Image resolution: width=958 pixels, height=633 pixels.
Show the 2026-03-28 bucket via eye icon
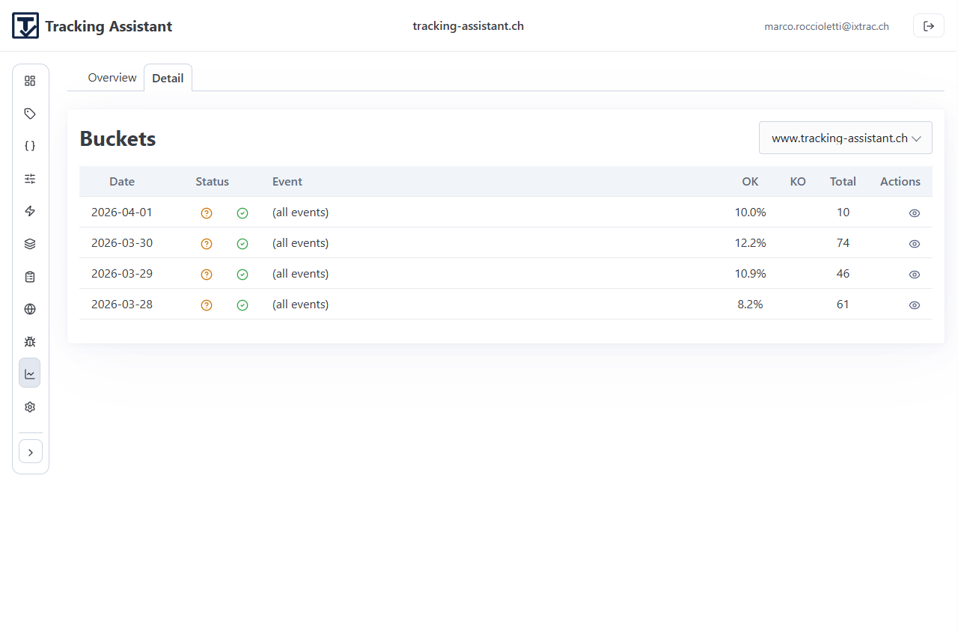[x=914, y=305]
